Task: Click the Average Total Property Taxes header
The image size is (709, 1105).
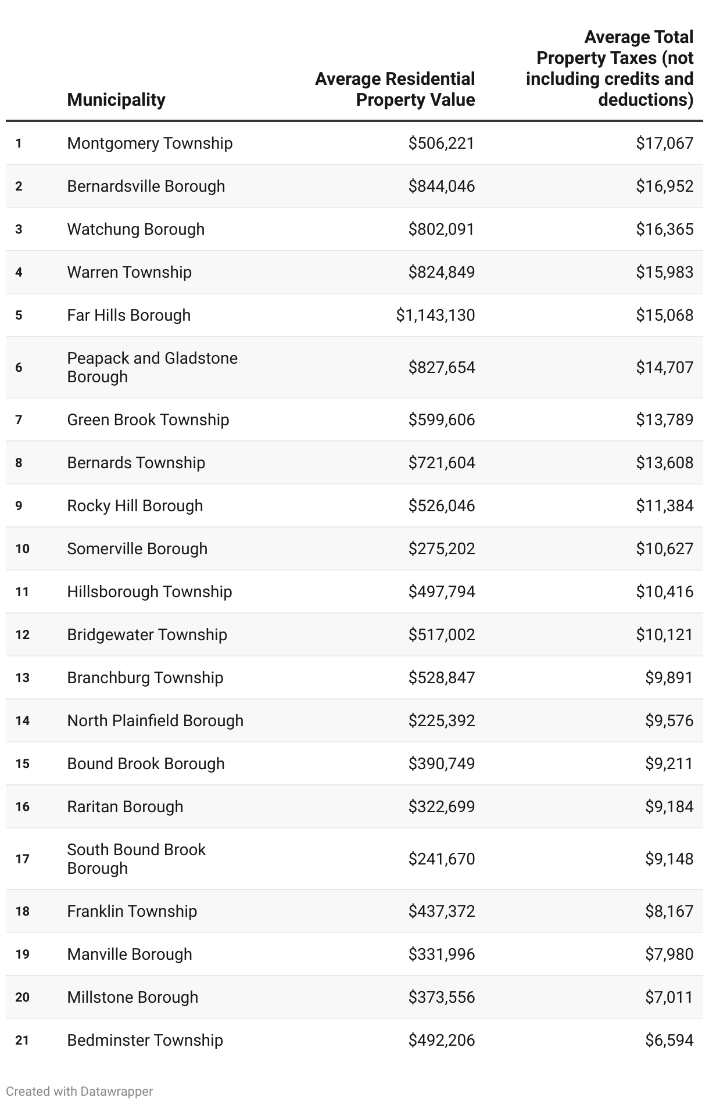Action: click(610, 69)
